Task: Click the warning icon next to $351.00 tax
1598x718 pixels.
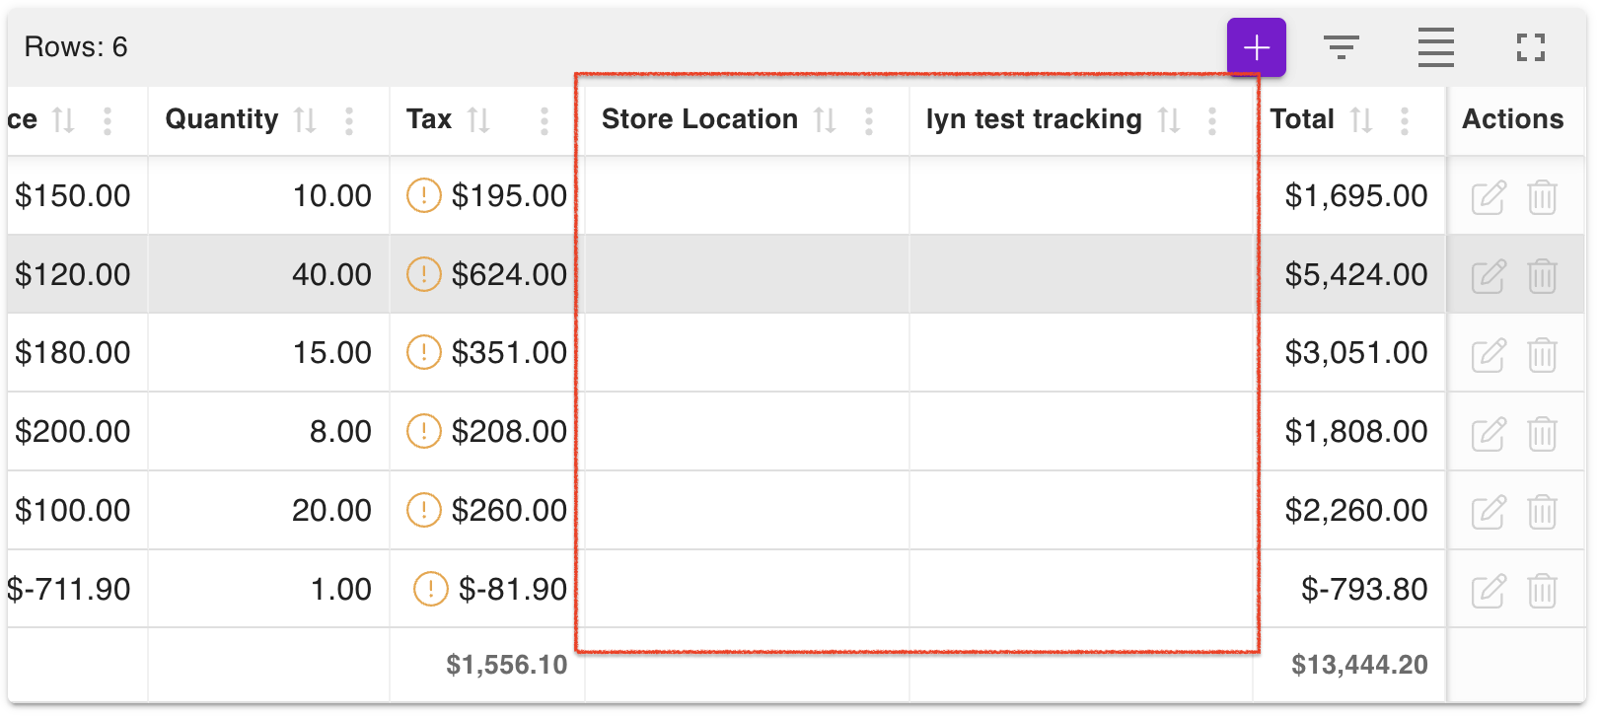Action: click(424, 352)
